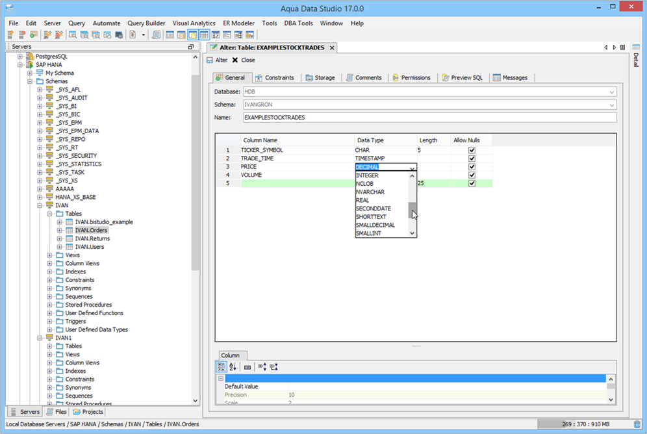
Task: Click the grid layout toolbar icon
Action: point(204,35)
